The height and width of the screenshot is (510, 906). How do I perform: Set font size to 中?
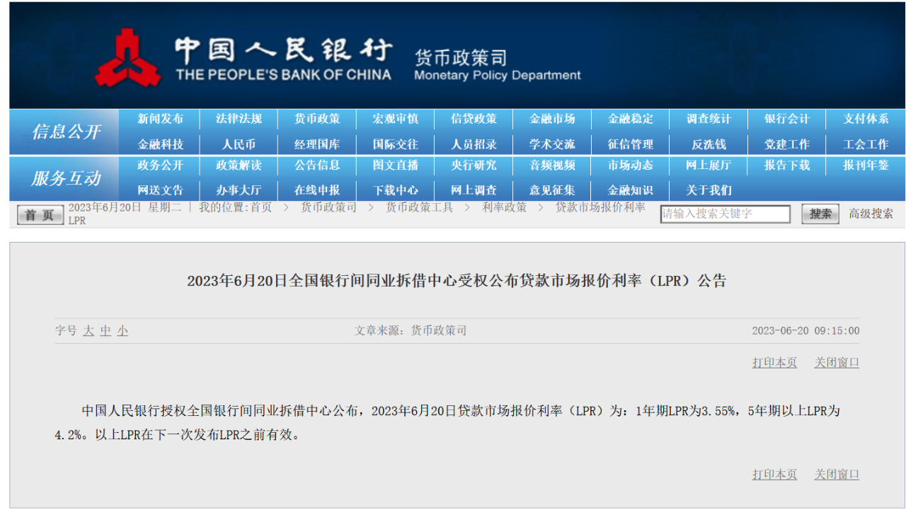pos(105,330)
